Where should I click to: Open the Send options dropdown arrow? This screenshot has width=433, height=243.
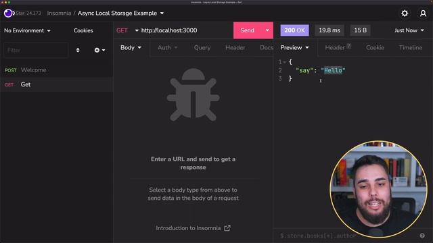tap(267, 30)
